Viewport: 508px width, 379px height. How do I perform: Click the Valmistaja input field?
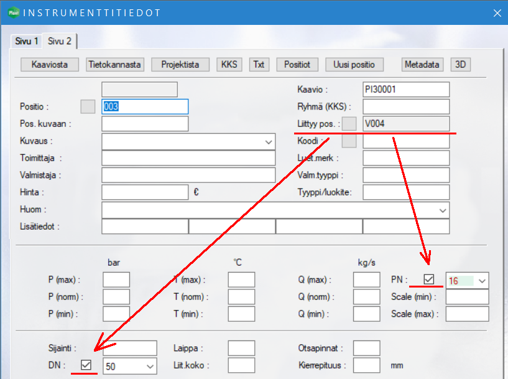pyautogui.click(x=188, y=175)
